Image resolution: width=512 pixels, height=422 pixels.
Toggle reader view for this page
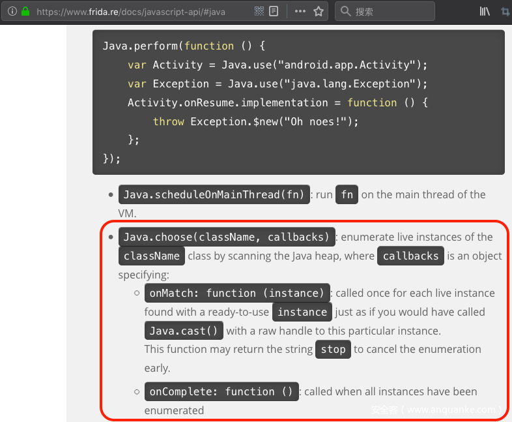point(274,11)
